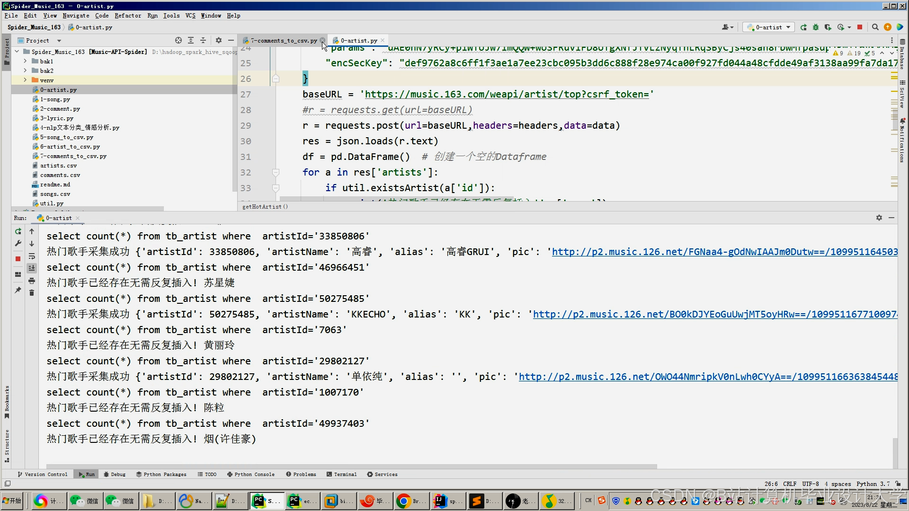Click Select Opened File target icon
Image resolution: width=909 pixels, height=511 pixels.
[x=178, y=41]
